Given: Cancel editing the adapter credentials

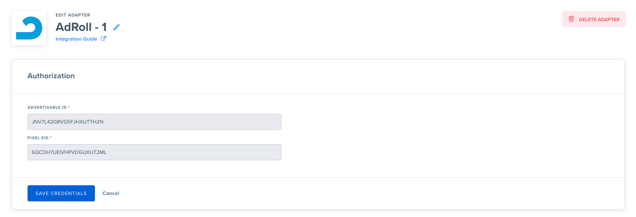Looking at the screenshot, I should tap(111, 193).
